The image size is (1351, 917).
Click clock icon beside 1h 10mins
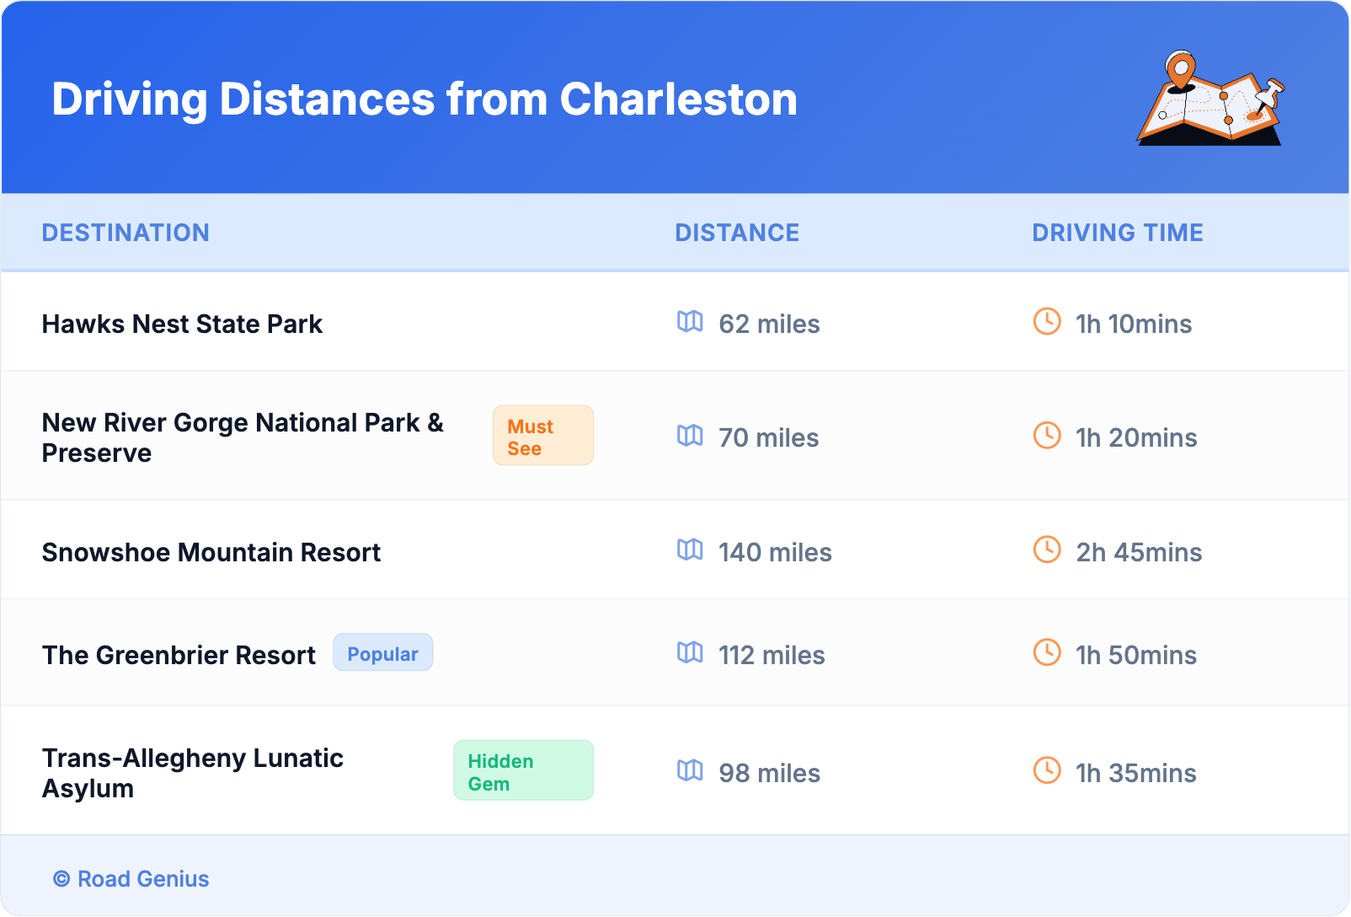tap(1047, 322)
